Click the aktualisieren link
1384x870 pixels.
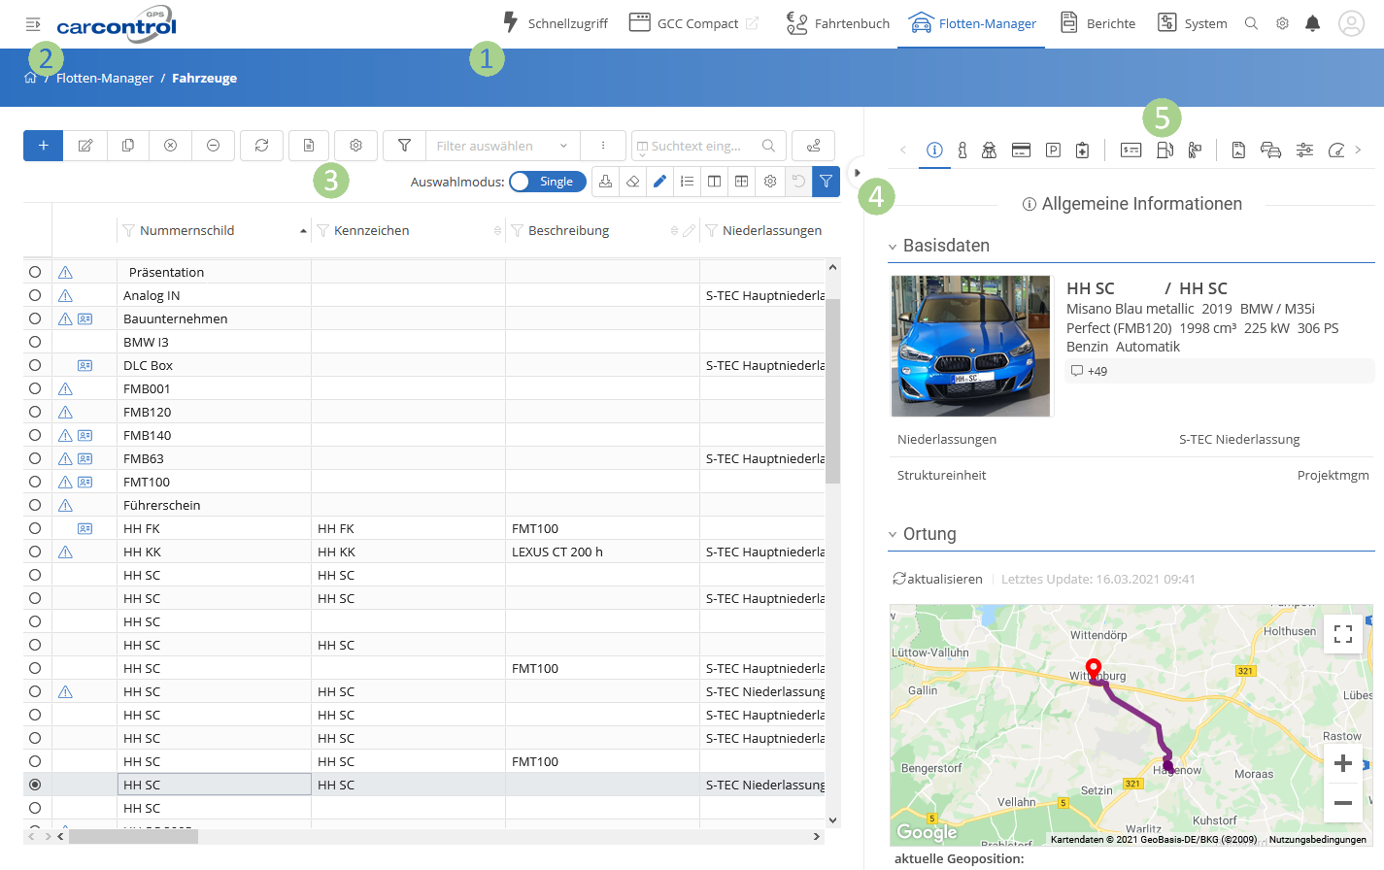click(x=938, y=579)
